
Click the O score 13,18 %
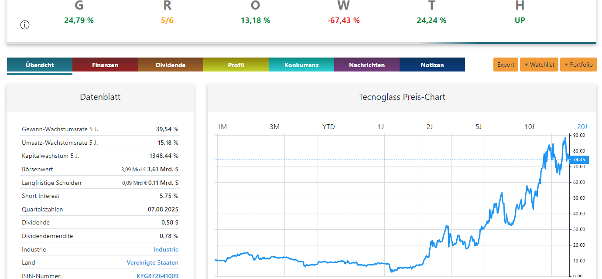coord(255,20)
